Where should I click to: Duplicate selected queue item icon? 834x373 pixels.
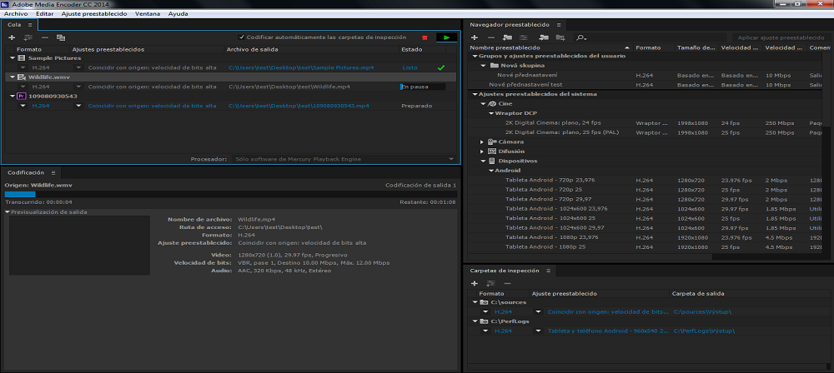pyautogui.click(x=61, y=37)
